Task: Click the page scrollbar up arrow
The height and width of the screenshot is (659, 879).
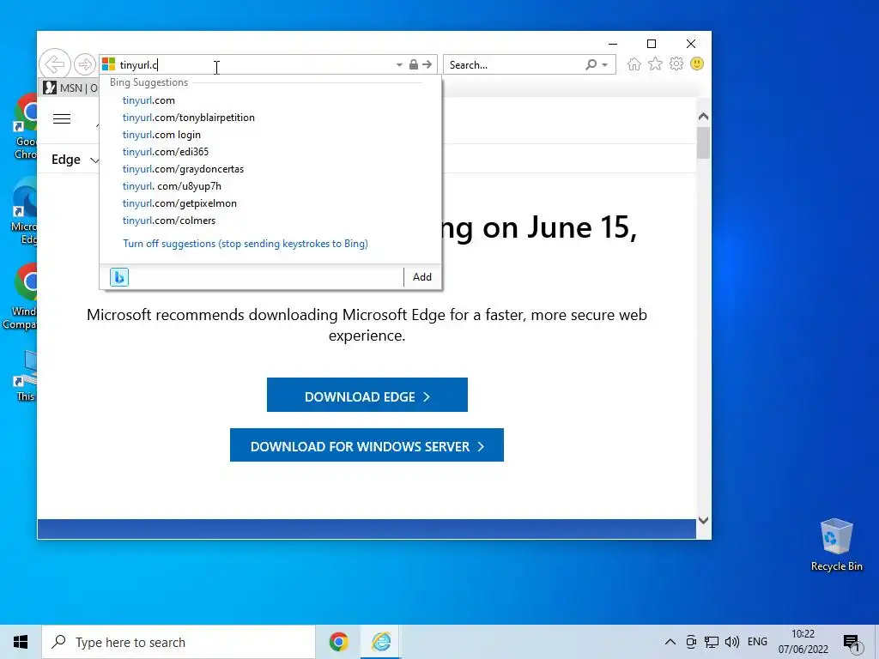Action: tap(704, 117)
